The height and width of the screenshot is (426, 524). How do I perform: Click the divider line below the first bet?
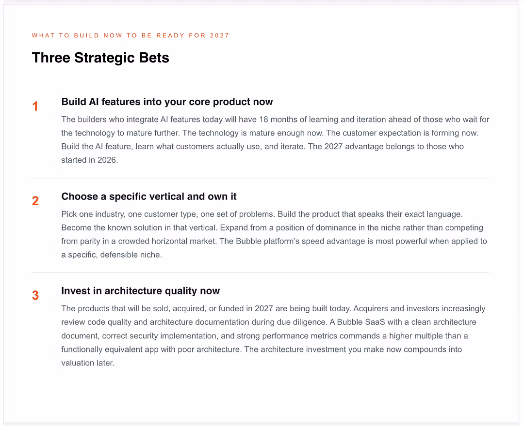pos(262,178)
